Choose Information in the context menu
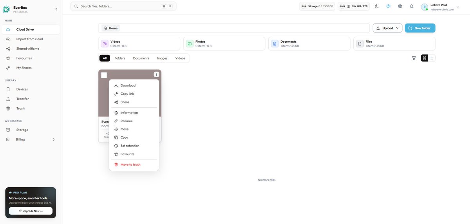The image size is (470, 224). (134, 113)
